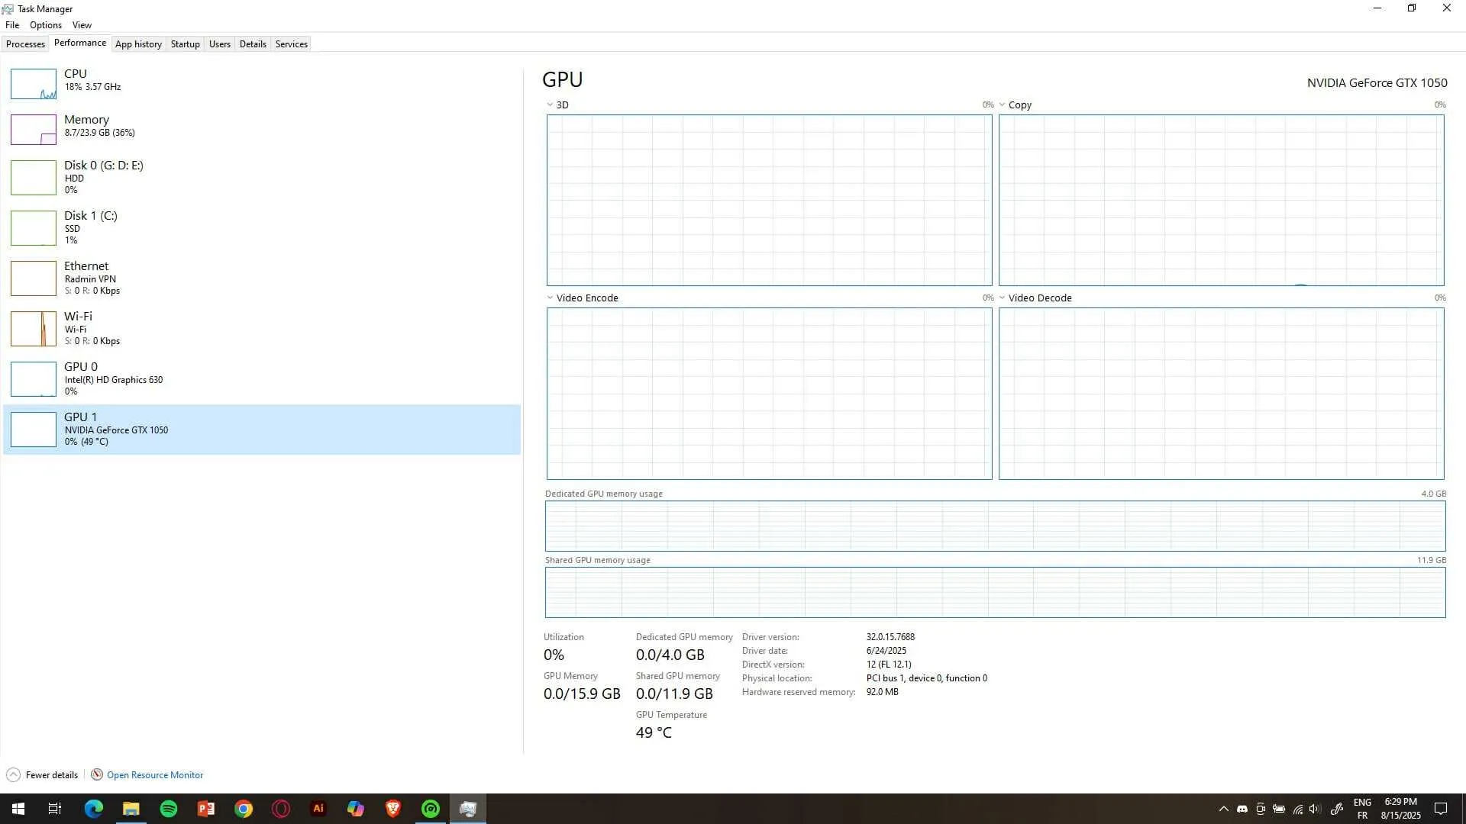Switch to the Users tab
Viewport: 1466px width, 824px height.
tap(220, 44)
